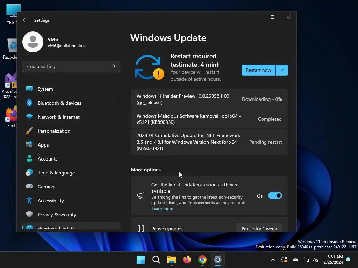Click the back arrow in Settings
Screen dimensions: 358x268
click(25, 20)
